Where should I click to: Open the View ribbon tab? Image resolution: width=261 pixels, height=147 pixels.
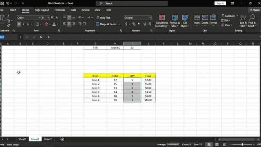pos(97,10)
